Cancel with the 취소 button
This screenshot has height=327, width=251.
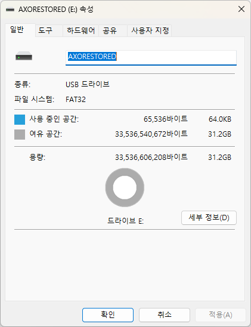click(165, 314)
